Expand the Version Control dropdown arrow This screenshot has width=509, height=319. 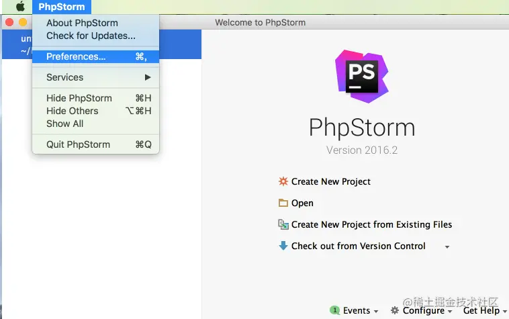click(447, 247)
